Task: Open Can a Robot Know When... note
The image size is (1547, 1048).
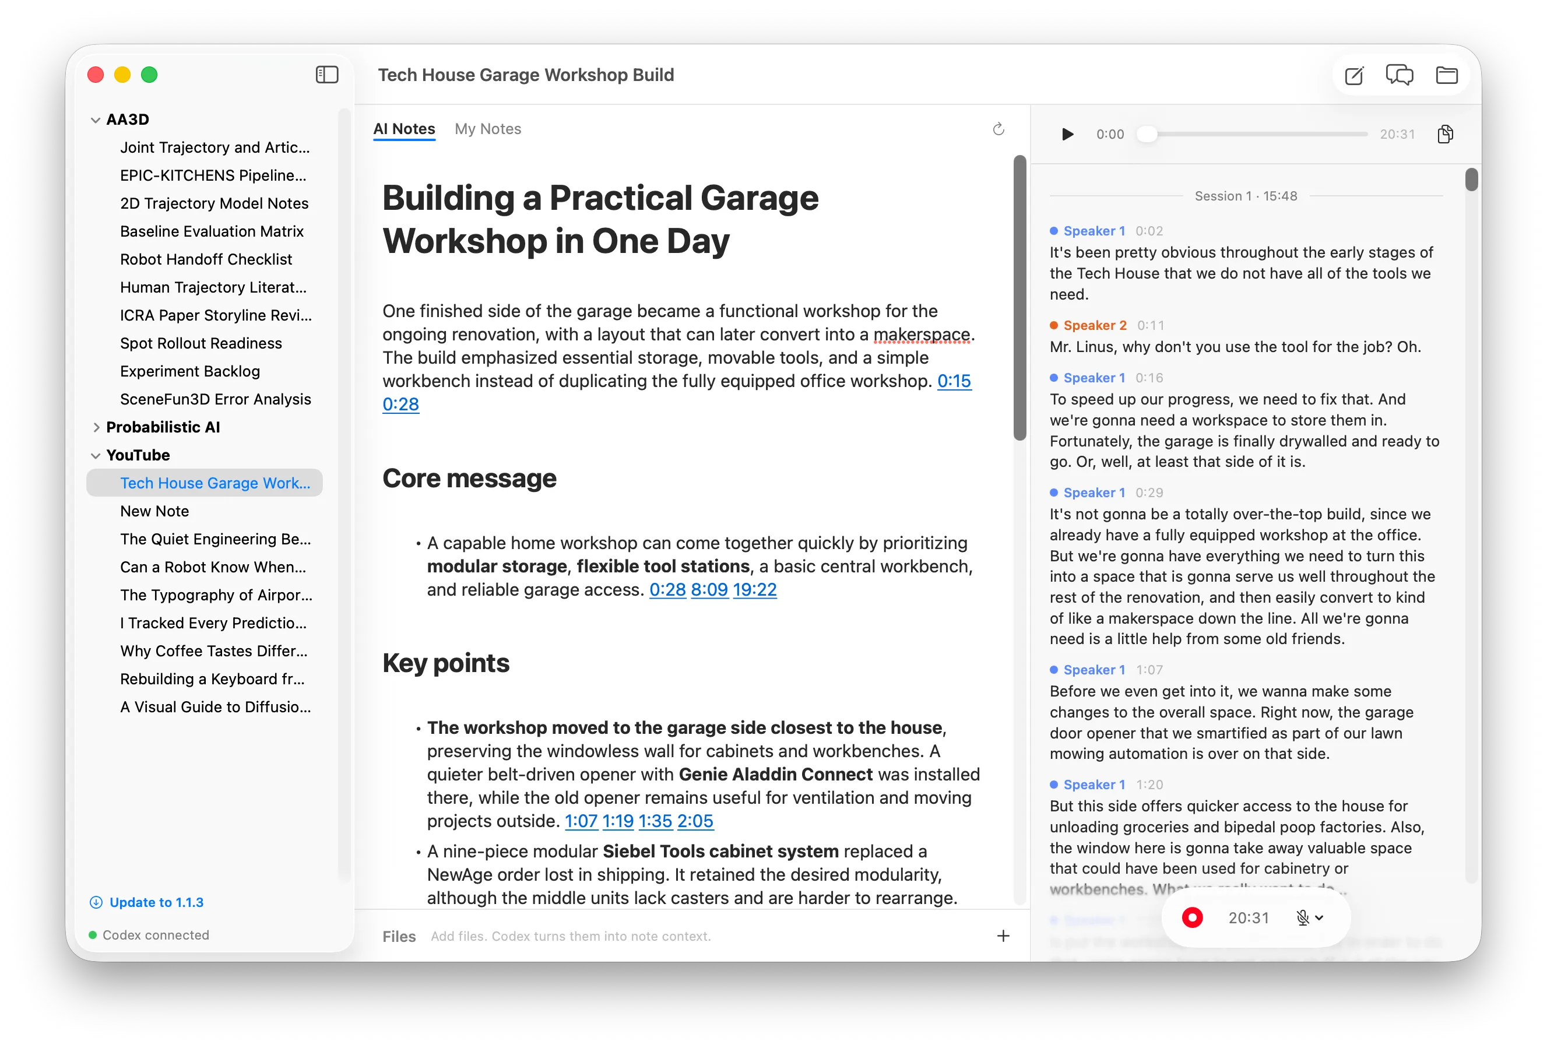Action: point(213,567)
